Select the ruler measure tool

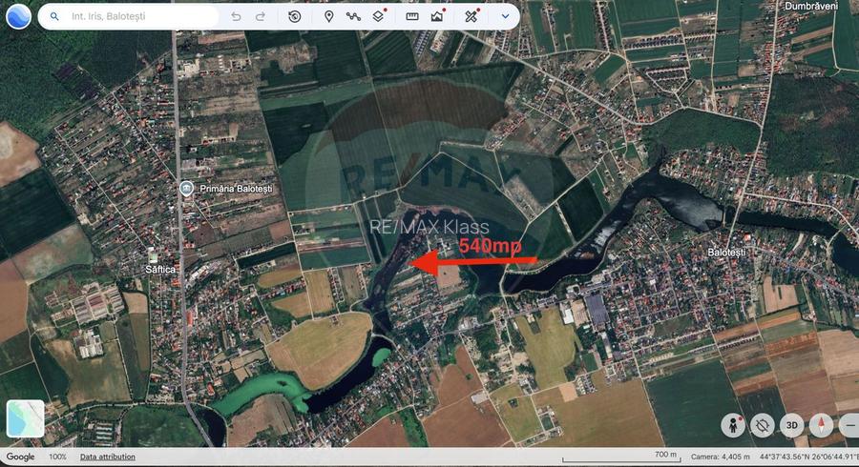(412, 17)
